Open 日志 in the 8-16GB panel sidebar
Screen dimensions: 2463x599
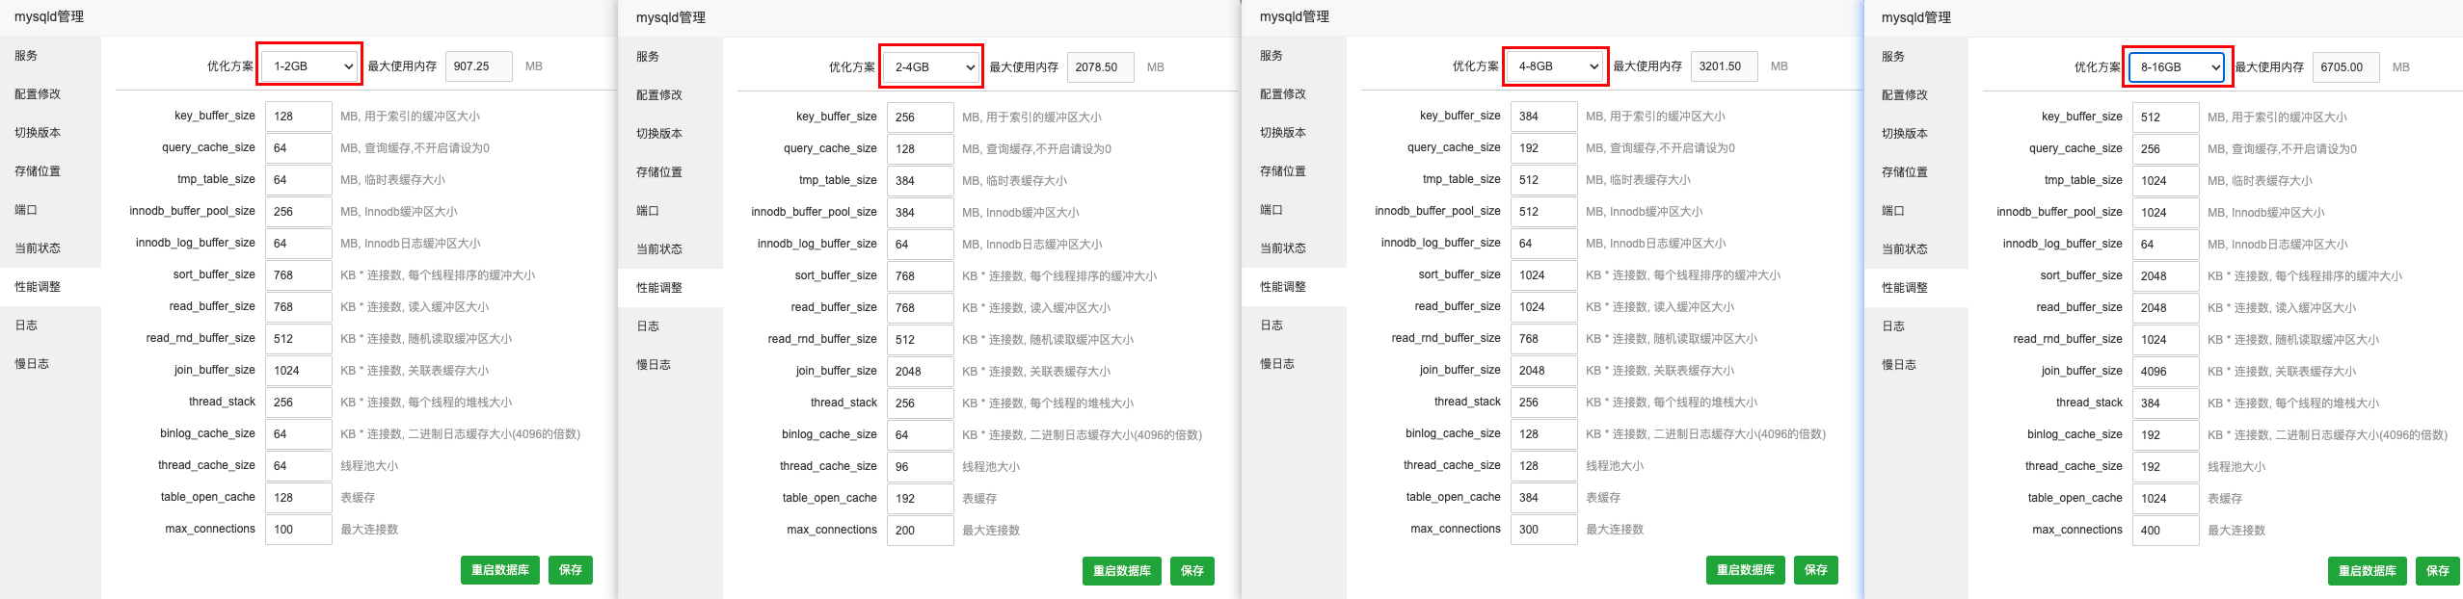click(x=1893, y=326)
